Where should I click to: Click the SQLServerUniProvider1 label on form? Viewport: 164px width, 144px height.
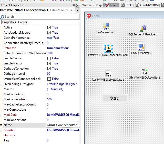pos(143,34)
